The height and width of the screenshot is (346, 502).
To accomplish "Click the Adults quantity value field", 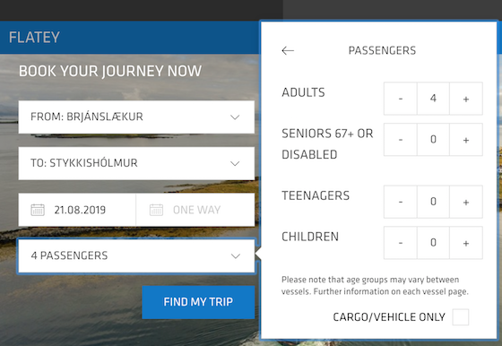I will point(433,99).
